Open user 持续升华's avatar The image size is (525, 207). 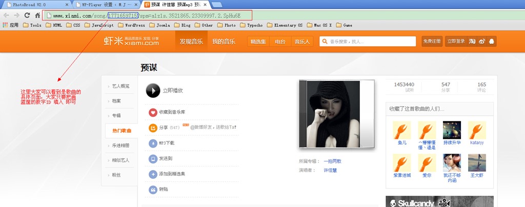point(452,130)
